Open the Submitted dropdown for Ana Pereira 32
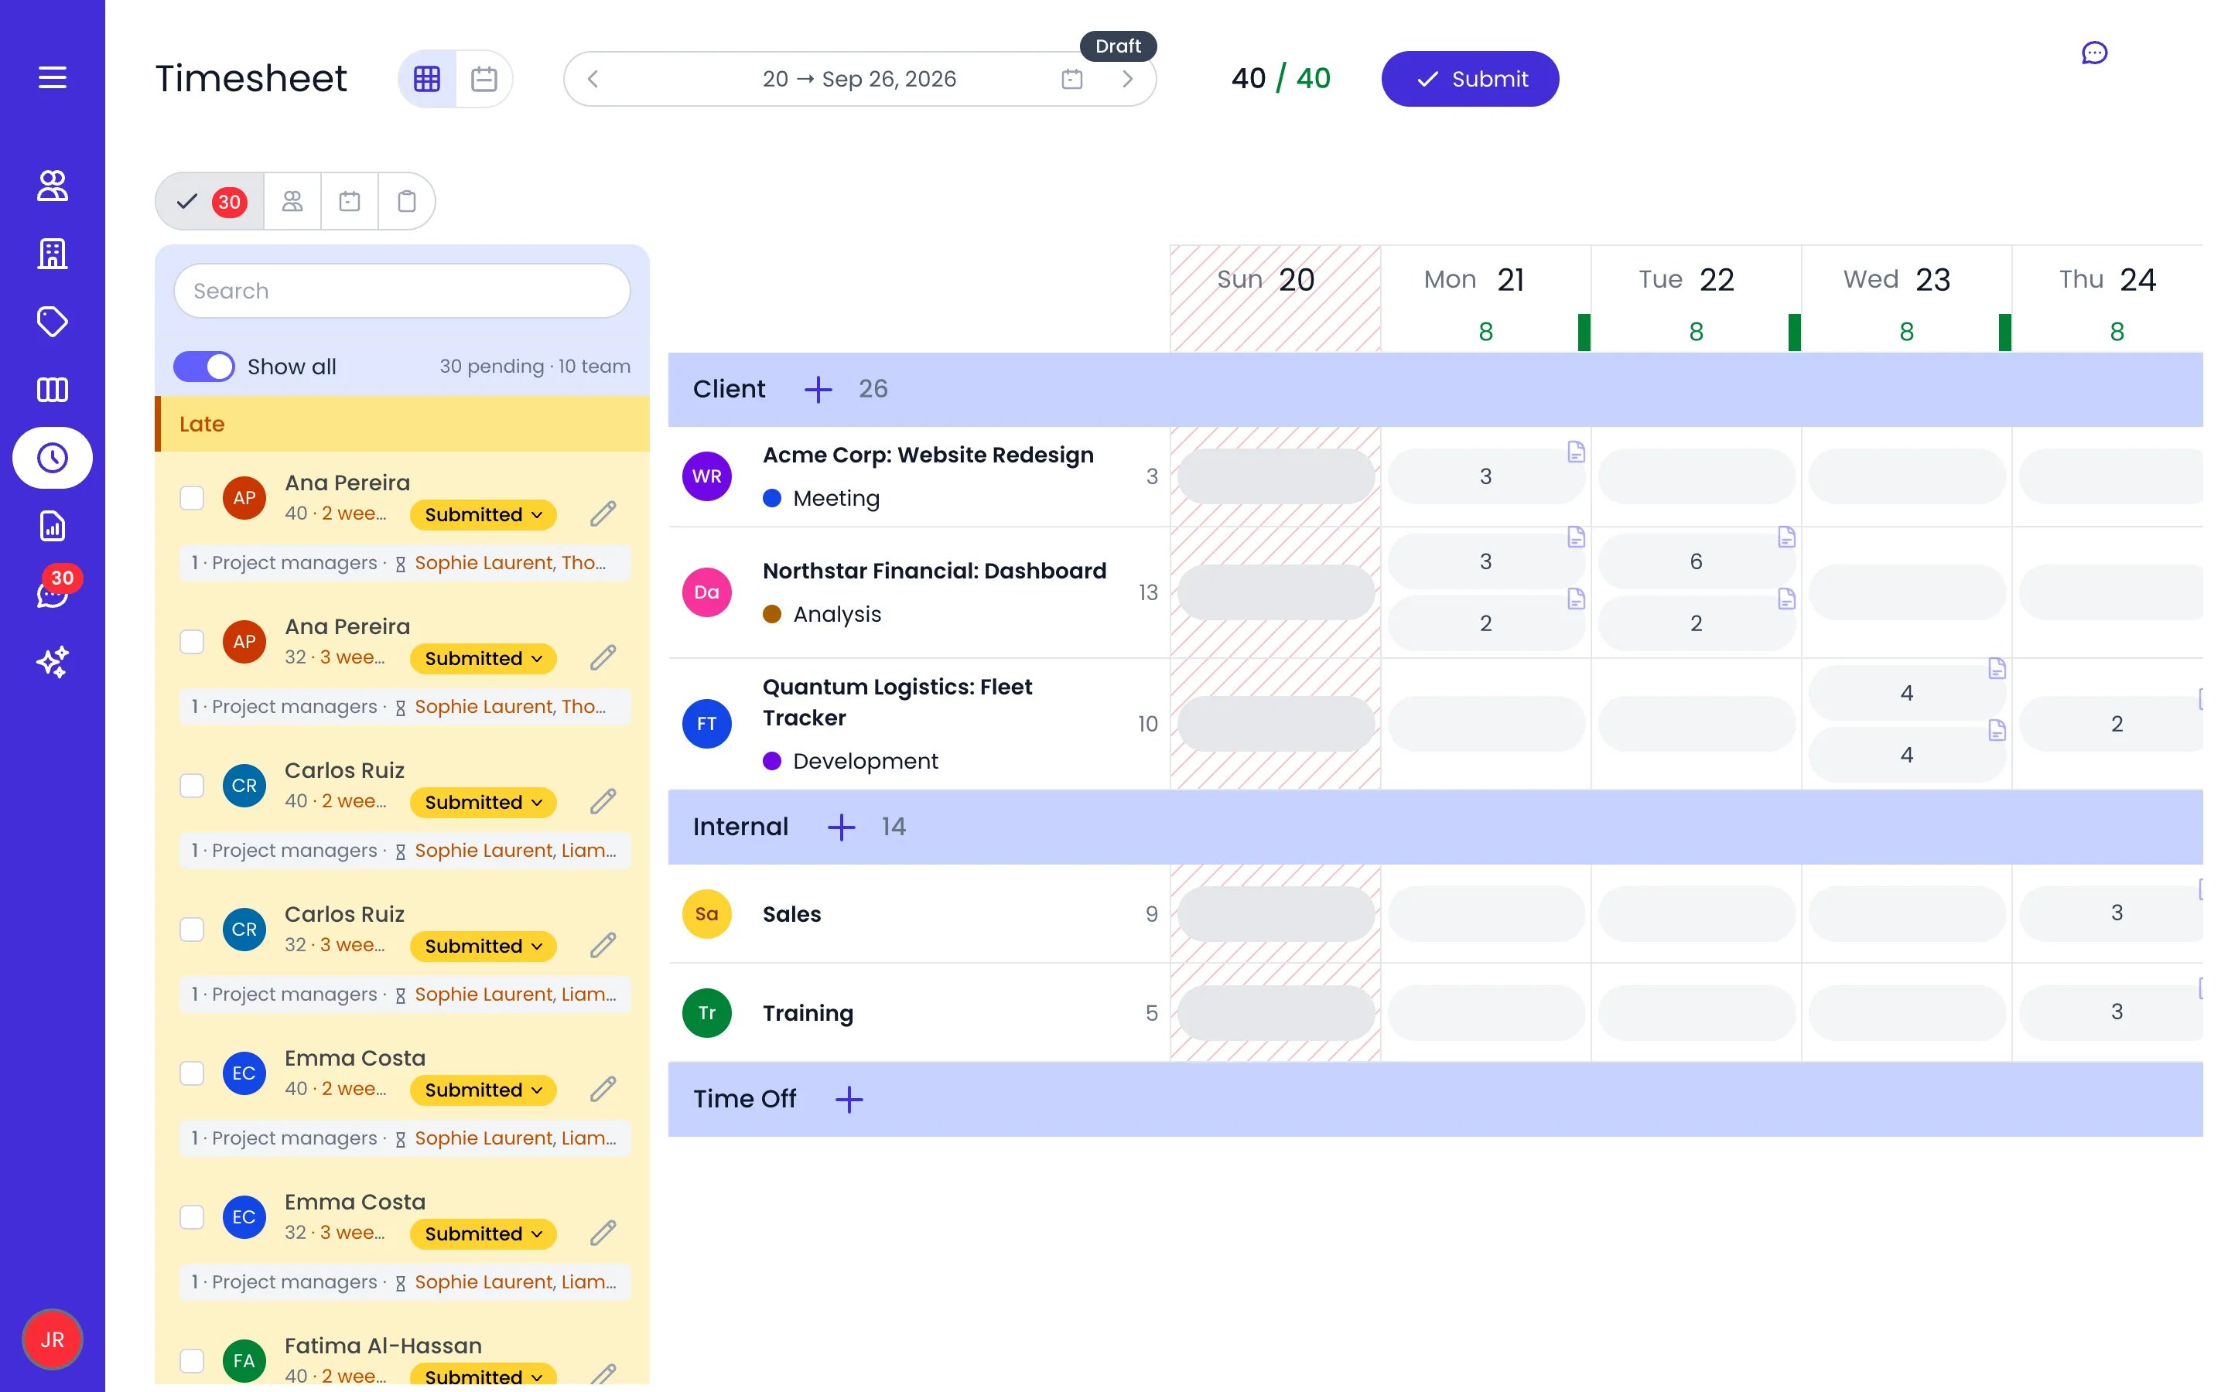This screenshot has width=2228, height=1392. 484,658
